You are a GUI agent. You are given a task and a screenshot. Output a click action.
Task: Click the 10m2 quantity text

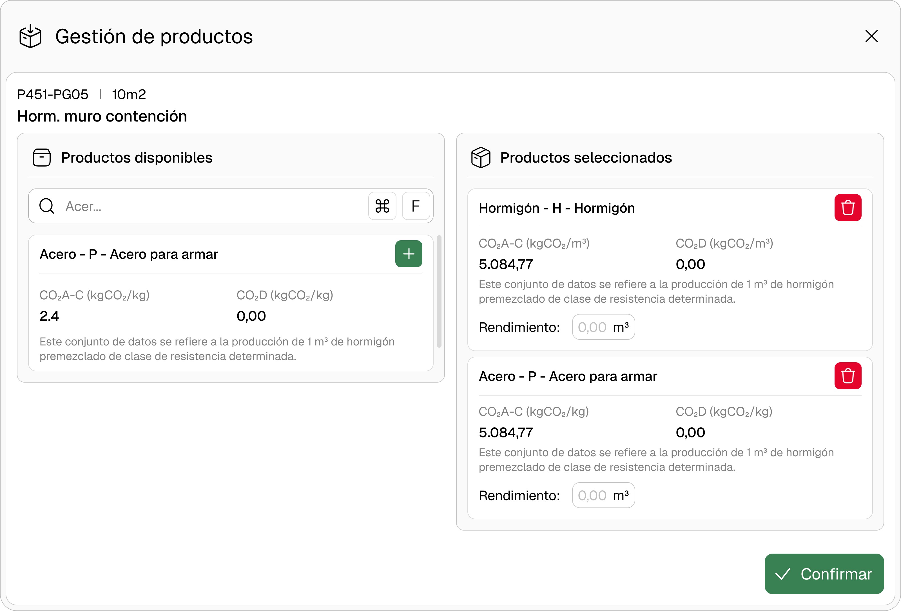tap(129, 94)
